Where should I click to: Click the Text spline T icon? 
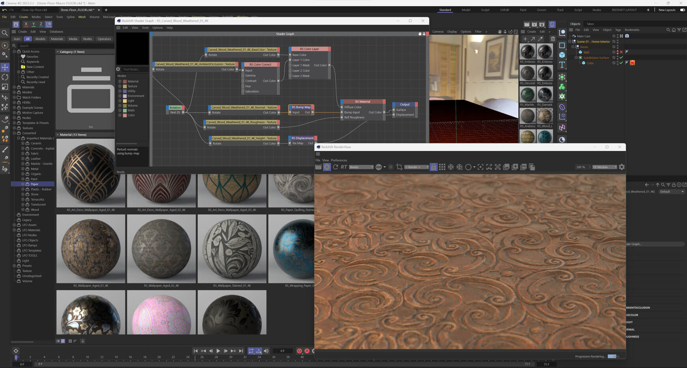[562, 65]
